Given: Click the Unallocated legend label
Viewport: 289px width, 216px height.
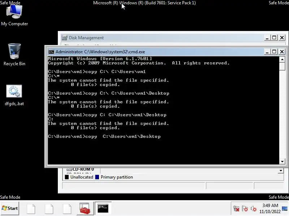Looking at the screenshot, I should (82, 177).
